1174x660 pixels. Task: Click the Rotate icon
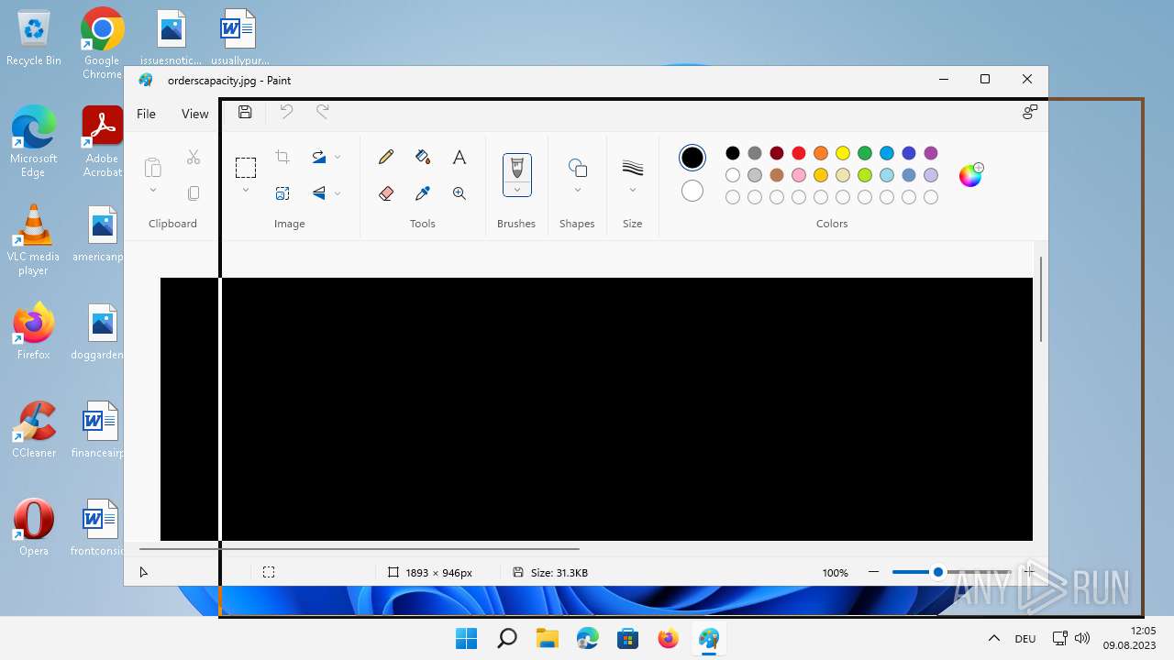pyautogui.click(x=318, y=157)
